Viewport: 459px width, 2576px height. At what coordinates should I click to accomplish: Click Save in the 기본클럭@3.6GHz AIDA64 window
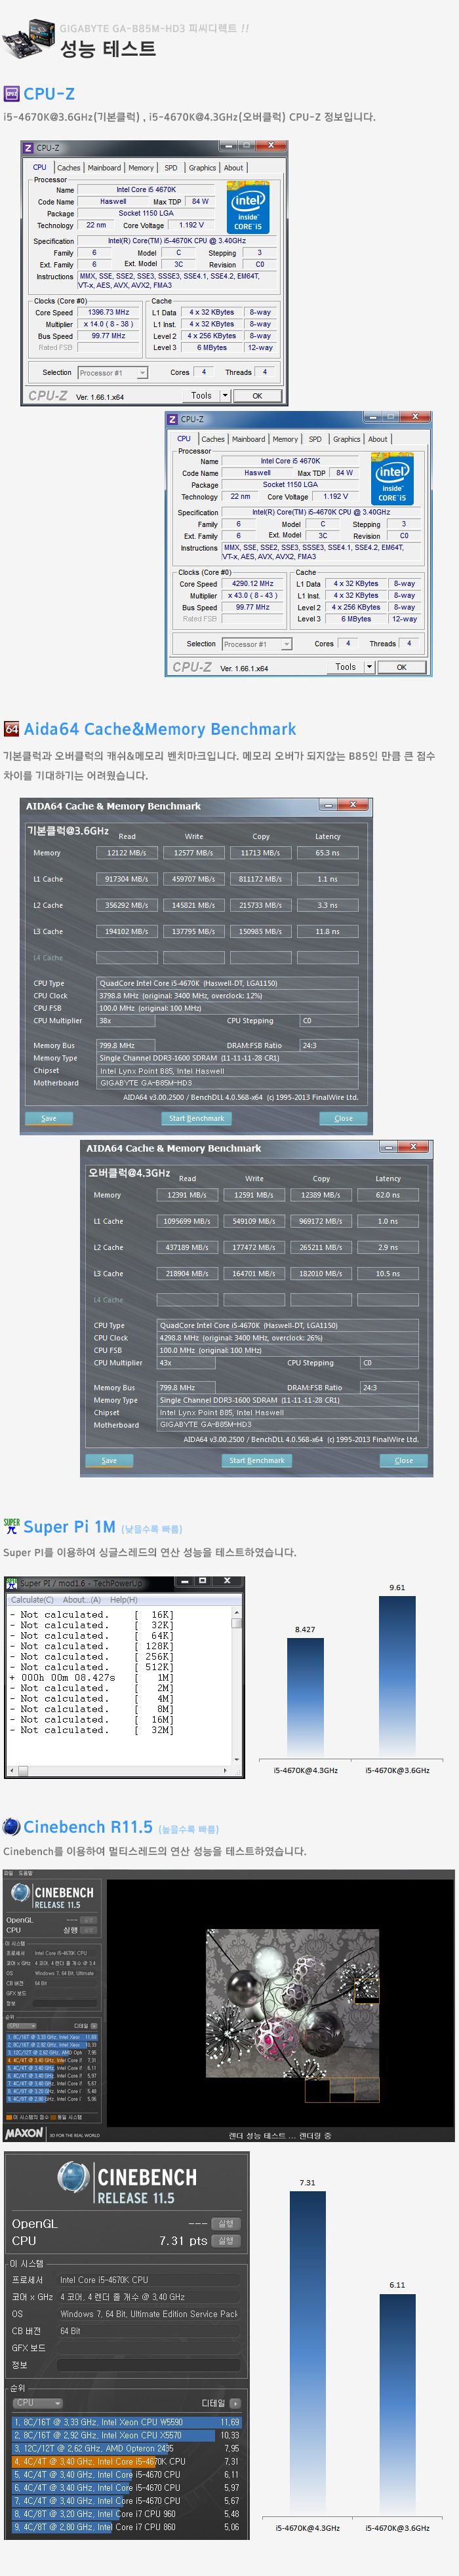[x=49, y=1118]
